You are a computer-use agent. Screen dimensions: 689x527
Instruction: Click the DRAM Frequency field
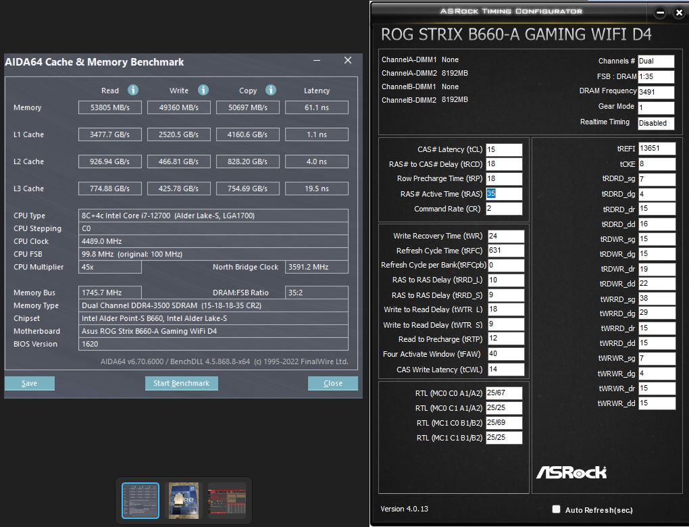656,92
